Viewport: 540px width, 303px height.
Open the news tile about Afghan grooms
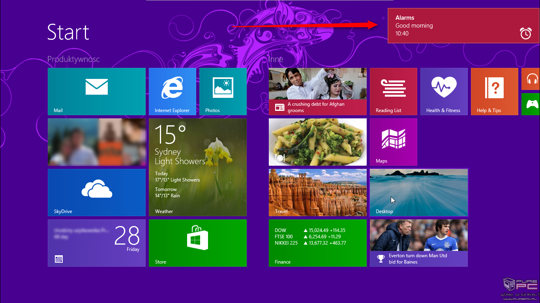[x=318, y=92]
